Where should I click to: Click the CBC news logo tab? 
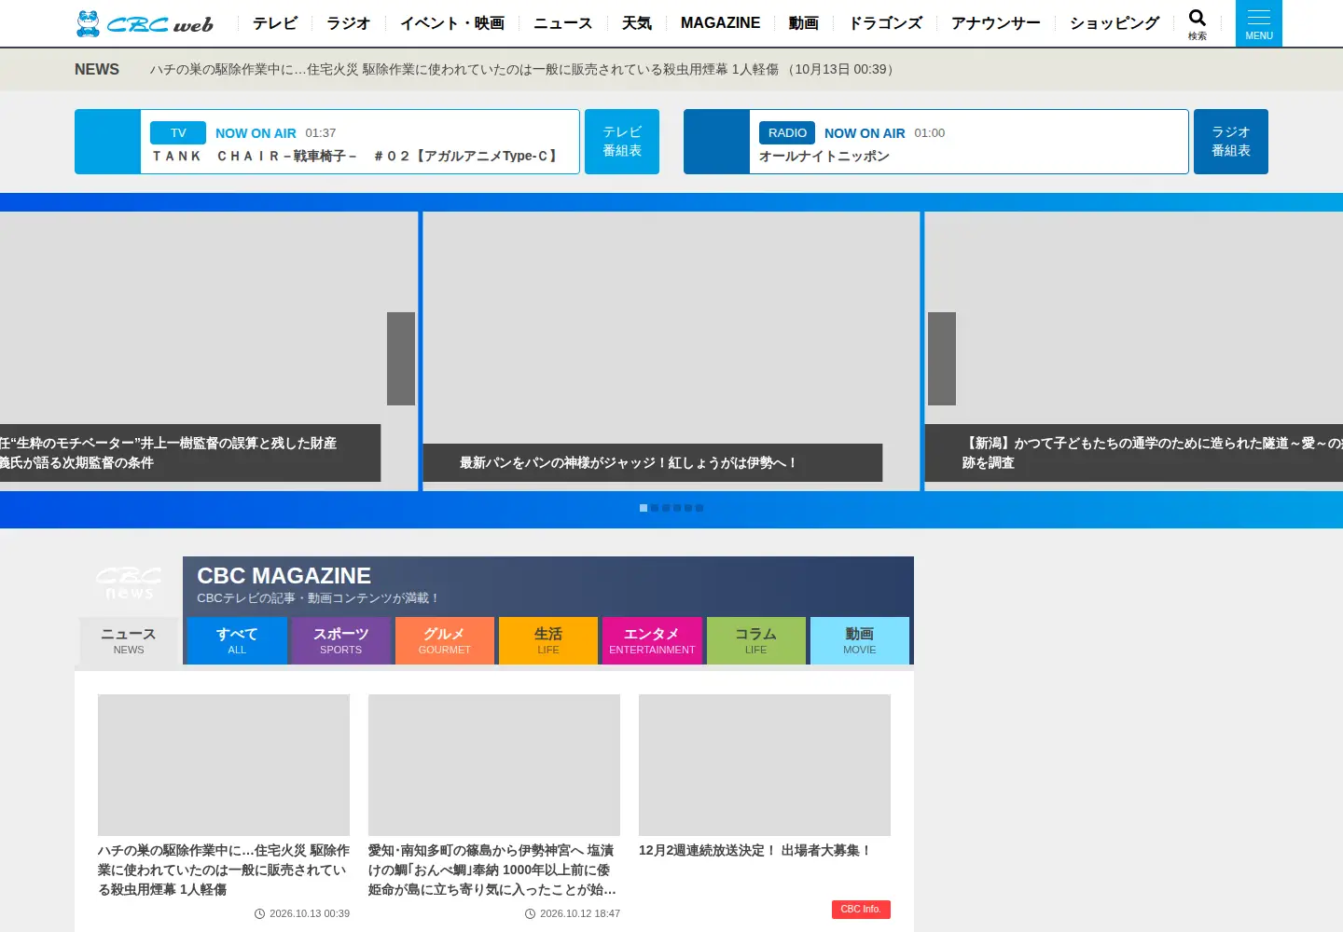129,584
